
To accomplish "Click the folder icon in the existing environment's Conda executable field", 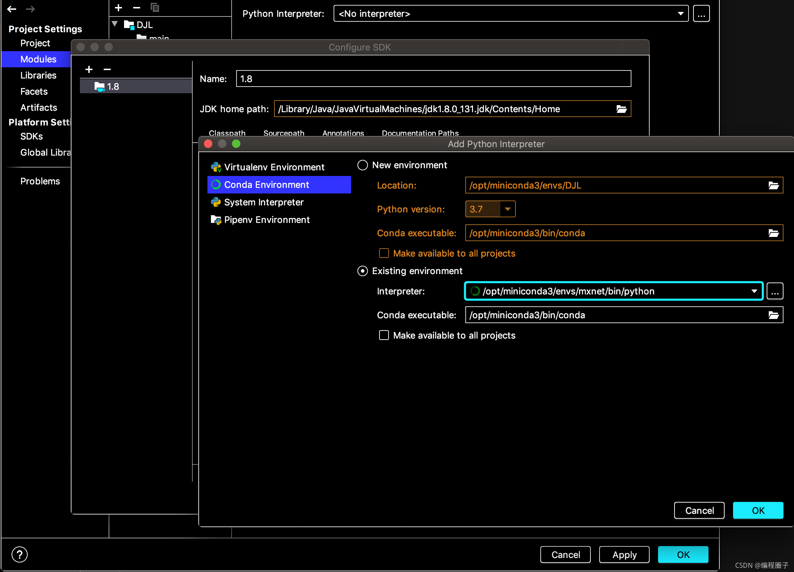I will 773,315.
